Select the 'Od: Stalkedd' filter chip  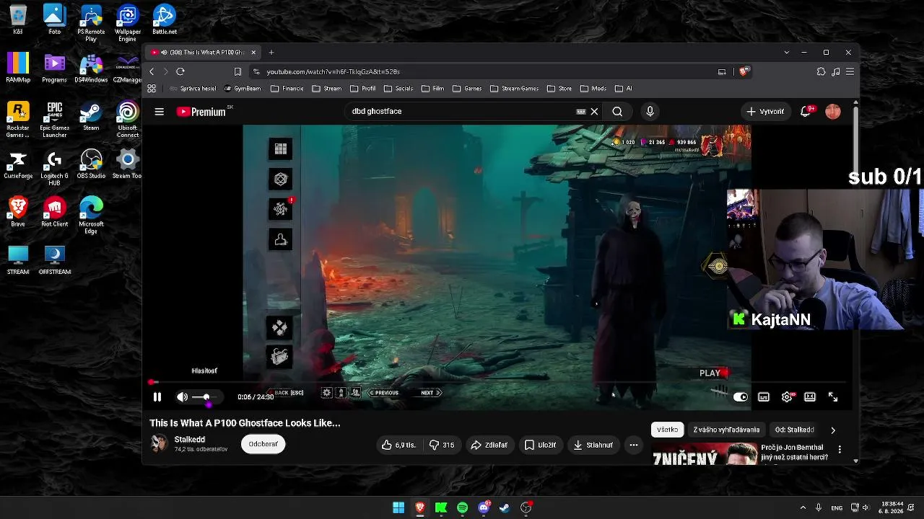click(794, 430)
